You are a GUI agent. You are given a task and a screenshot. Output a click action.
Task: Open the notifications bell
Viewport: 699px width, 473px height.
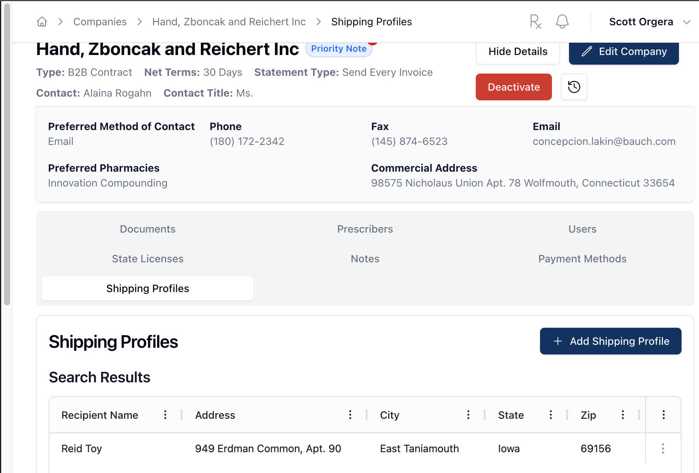[562, 22]
